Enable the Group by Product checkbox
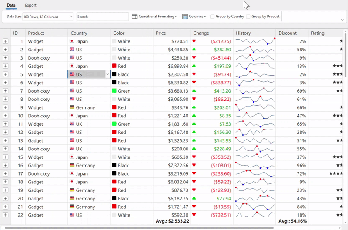348x230 pixels. point(248,17)
